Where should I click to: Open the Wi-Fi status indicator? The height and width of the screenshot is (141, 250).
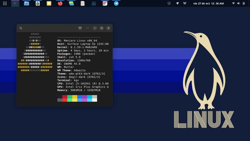pos(233,4)
